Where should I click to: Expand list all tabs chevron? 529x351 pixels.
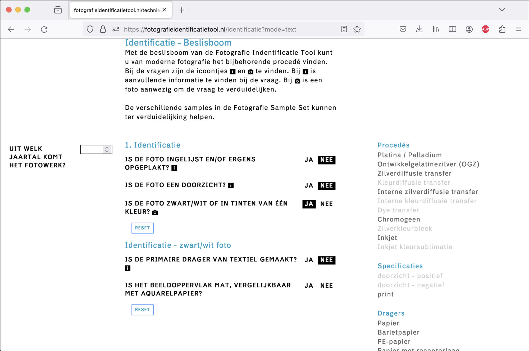click(x=502, y=10)
